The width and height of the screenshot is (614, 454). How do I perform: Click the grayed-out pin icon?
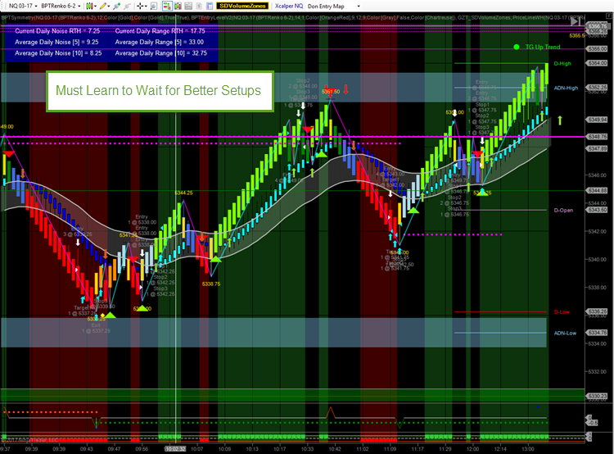127,6
